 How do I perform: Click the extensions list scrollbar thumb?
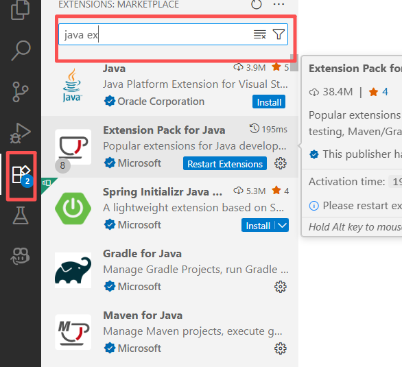coord(294,63)
